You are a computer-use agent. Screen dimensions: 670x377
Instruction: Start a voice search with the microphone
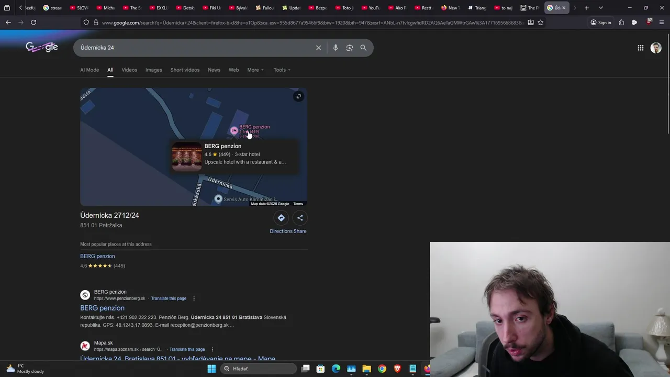[336, 48]
